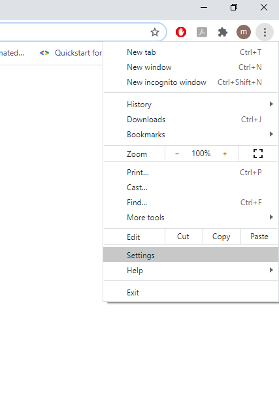This screenshot has width=279, height=398.
Task: Expand the Help submenu
Action: (x=191, y=271)
